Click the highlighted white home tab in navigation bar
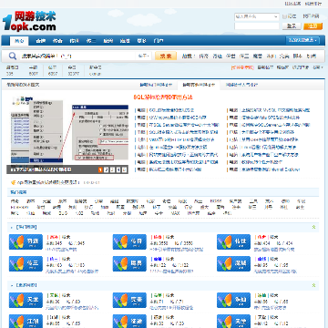 click(19, 41)
